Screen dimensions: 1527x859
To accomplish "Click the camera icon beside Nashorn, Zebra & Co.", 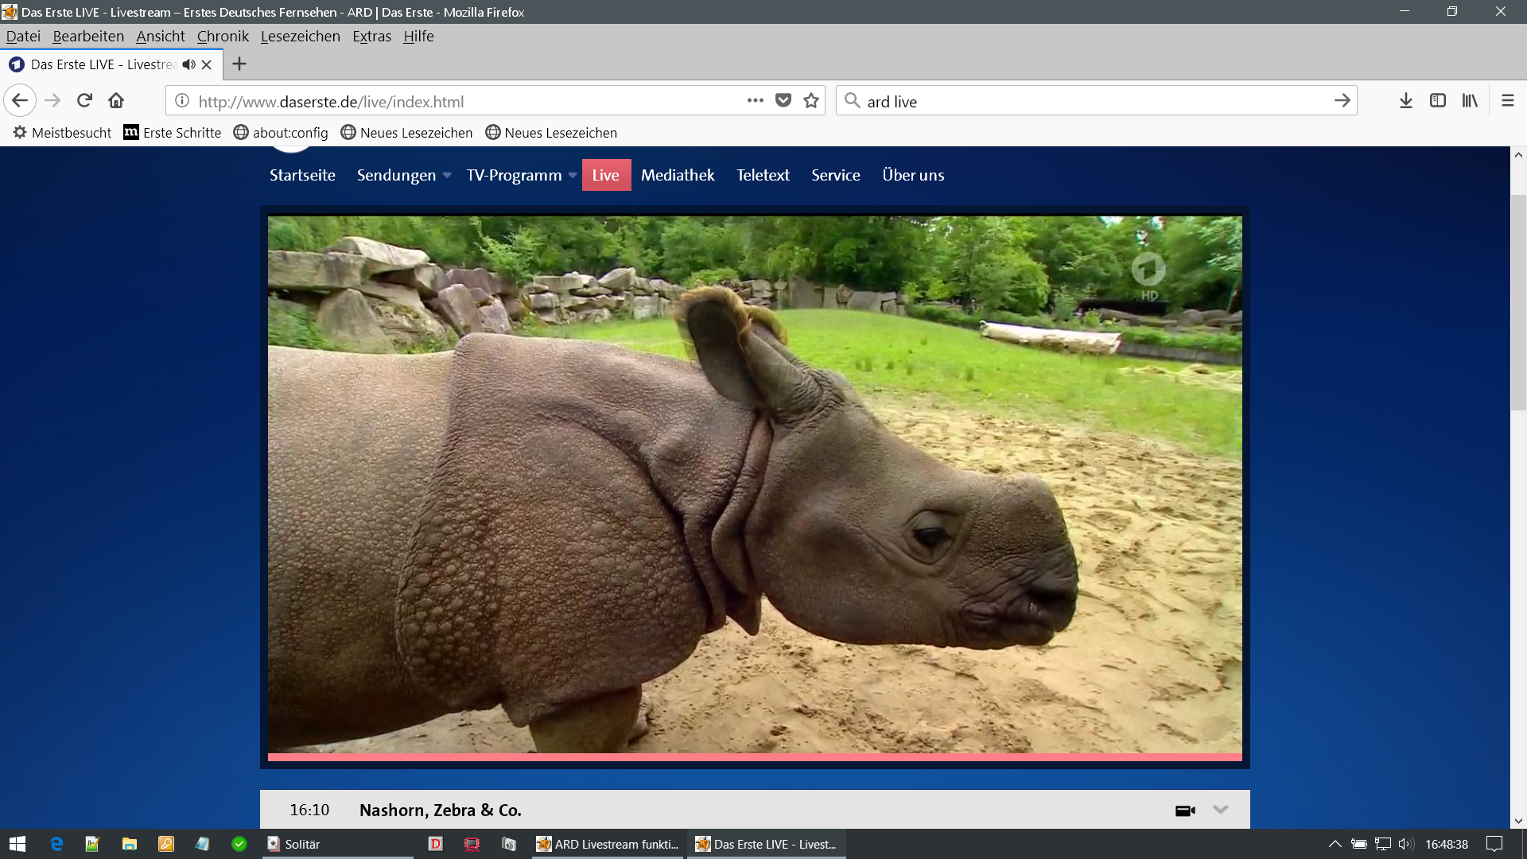I will click(1185, 810).
